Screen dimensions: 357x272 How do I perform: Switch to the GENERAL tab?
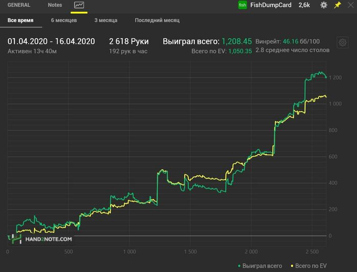point(19,5)
